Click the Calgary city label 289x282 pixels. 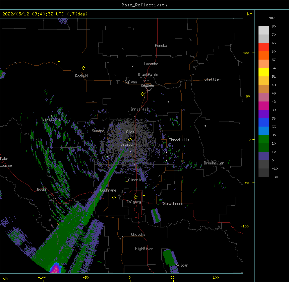click(134, 202)
